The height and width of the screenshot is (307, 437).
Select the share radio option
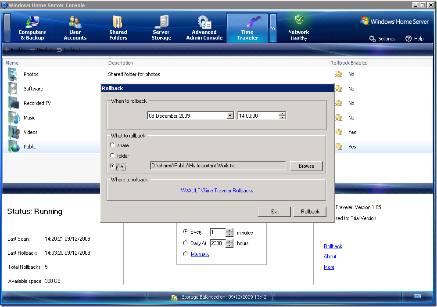[113, 145]
